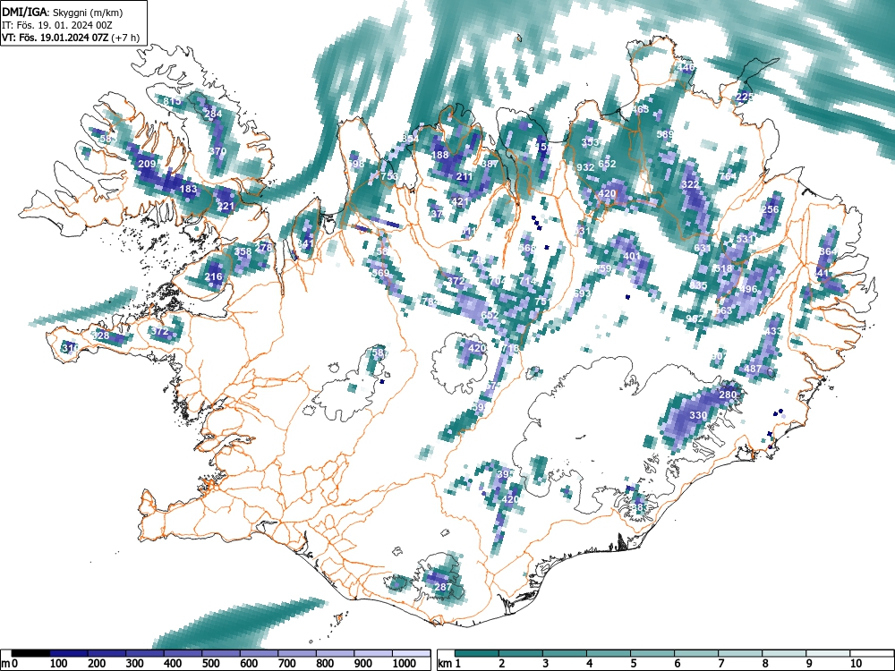Select the map value '280' on the glacier
895x671 pixels.
728,395
